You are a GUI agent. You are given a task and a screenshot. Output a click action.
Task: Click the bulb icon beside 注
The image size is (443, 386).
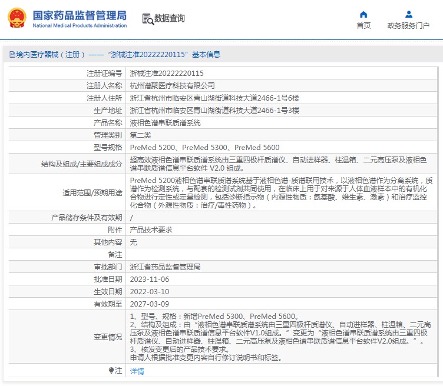[x=111, y=371]
